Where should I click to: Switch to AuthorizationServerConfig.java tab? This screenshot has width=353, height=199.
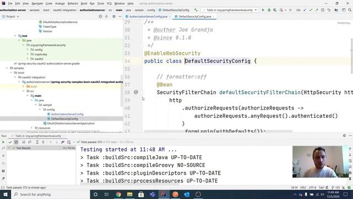click(148, 17)
